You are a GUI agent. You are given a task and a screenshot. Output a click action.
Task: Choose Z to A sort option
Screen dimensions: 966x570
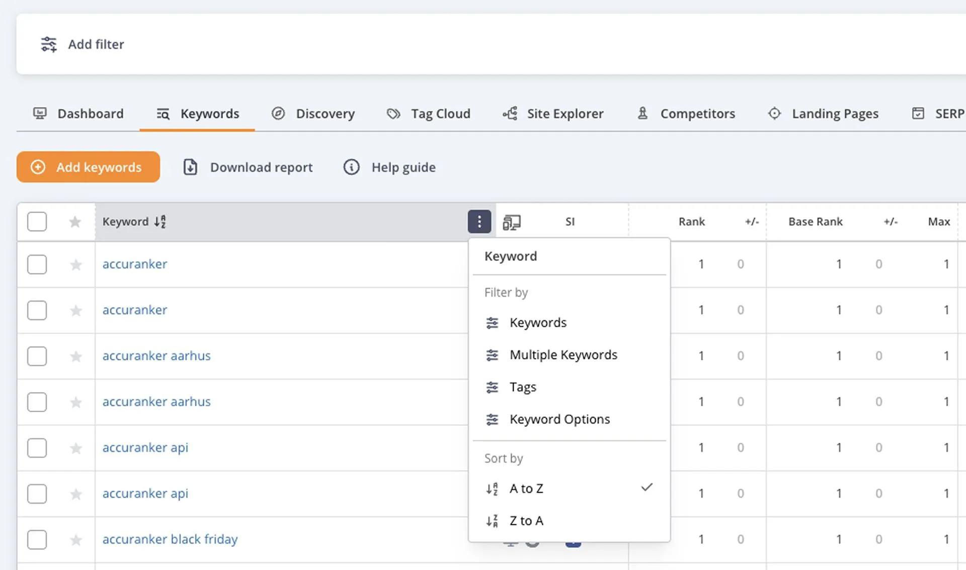[526, 521]
